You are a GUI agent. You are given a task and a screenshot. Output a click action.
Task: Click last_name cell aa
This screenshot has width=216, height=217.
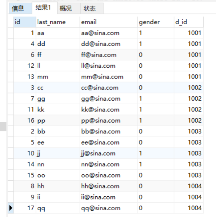click(x=58, y=33)
